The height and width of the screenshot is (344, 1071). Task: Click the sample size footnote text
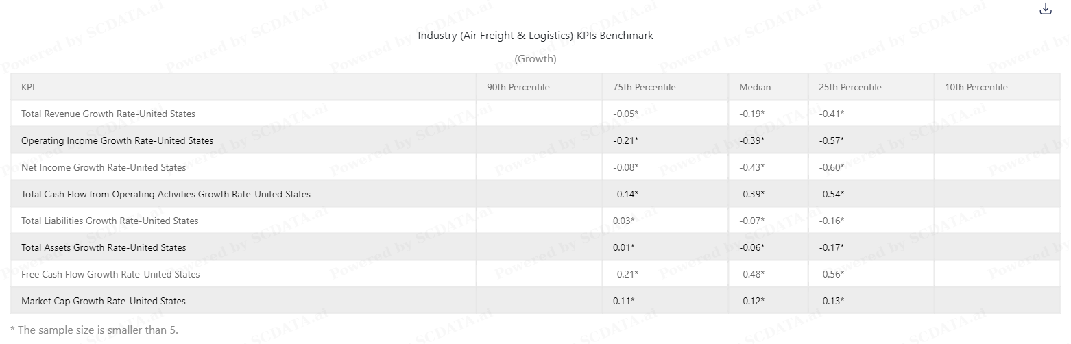tap(95, 330)
